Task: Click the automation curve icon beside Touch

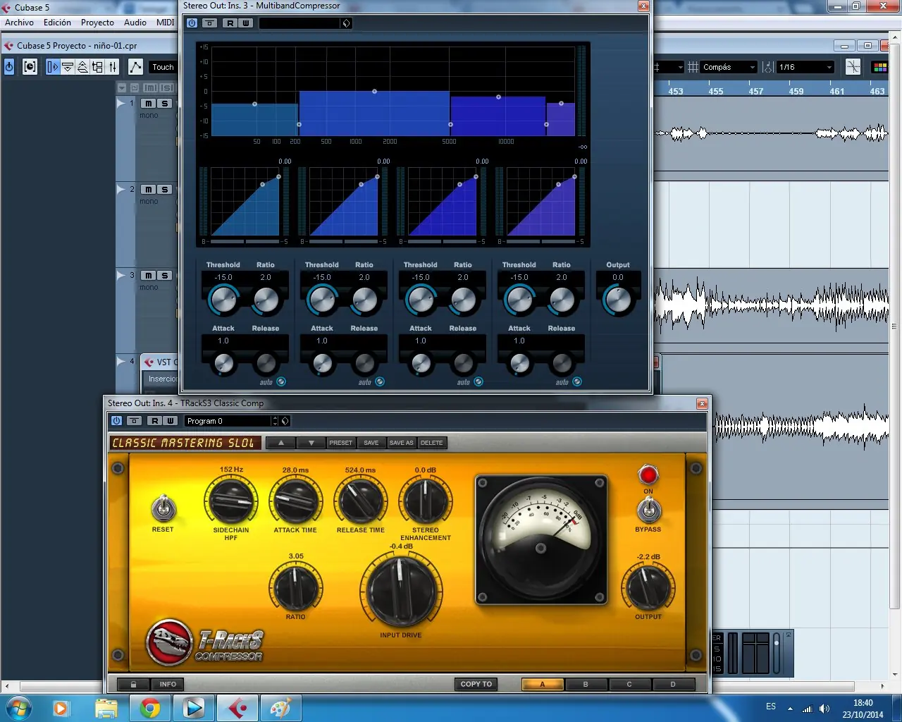Action: point(135,67)
